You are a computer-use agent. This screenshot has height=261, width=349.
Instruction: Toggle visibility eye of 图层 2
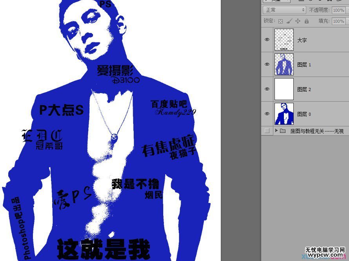point(267,89)
